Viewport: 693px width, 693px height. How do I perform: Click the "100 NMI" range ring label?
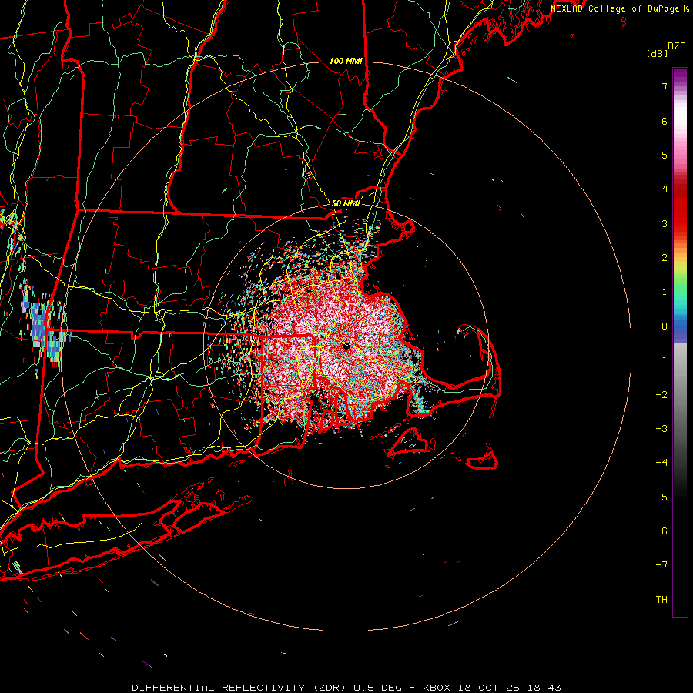(x=346, y=61)
